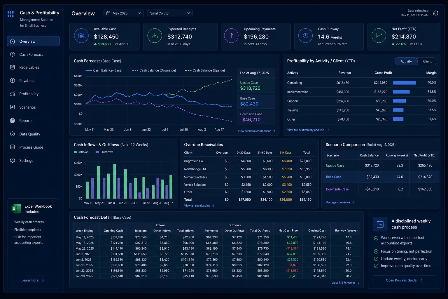The image size is (448, 299).
Task: Click the Net Profit trend icon
Action: pyautogui.click(x=379, y=36)
